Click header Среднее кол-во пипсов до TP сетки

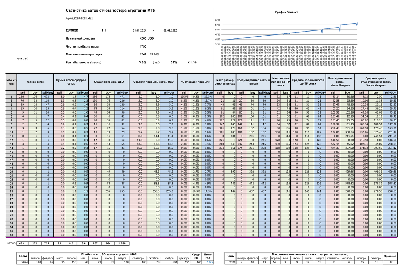pyautogui.click(x=308, y=82)
